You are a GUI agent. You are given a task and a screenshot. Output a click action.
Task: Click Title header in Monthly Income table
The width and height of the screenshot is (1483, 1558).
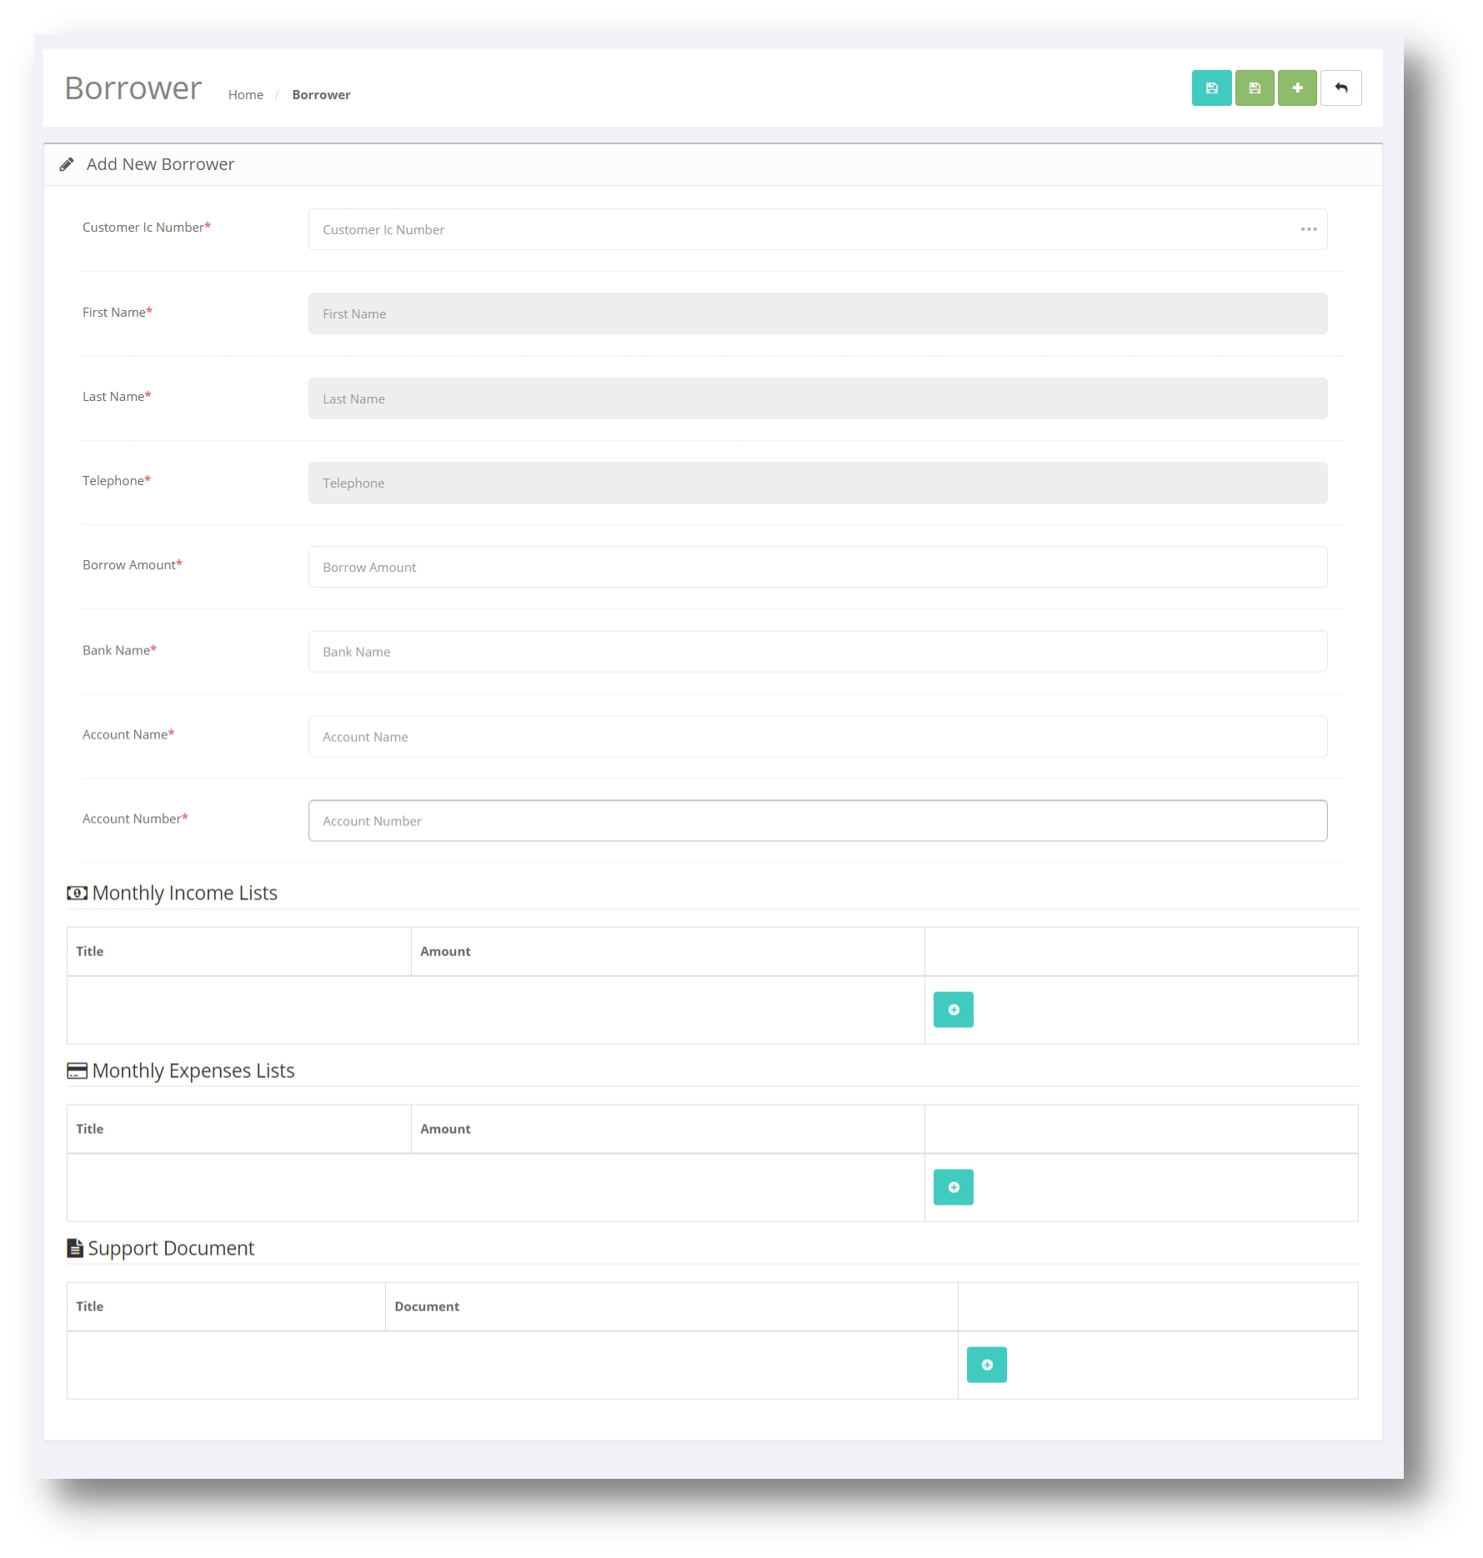coord(90,951)
